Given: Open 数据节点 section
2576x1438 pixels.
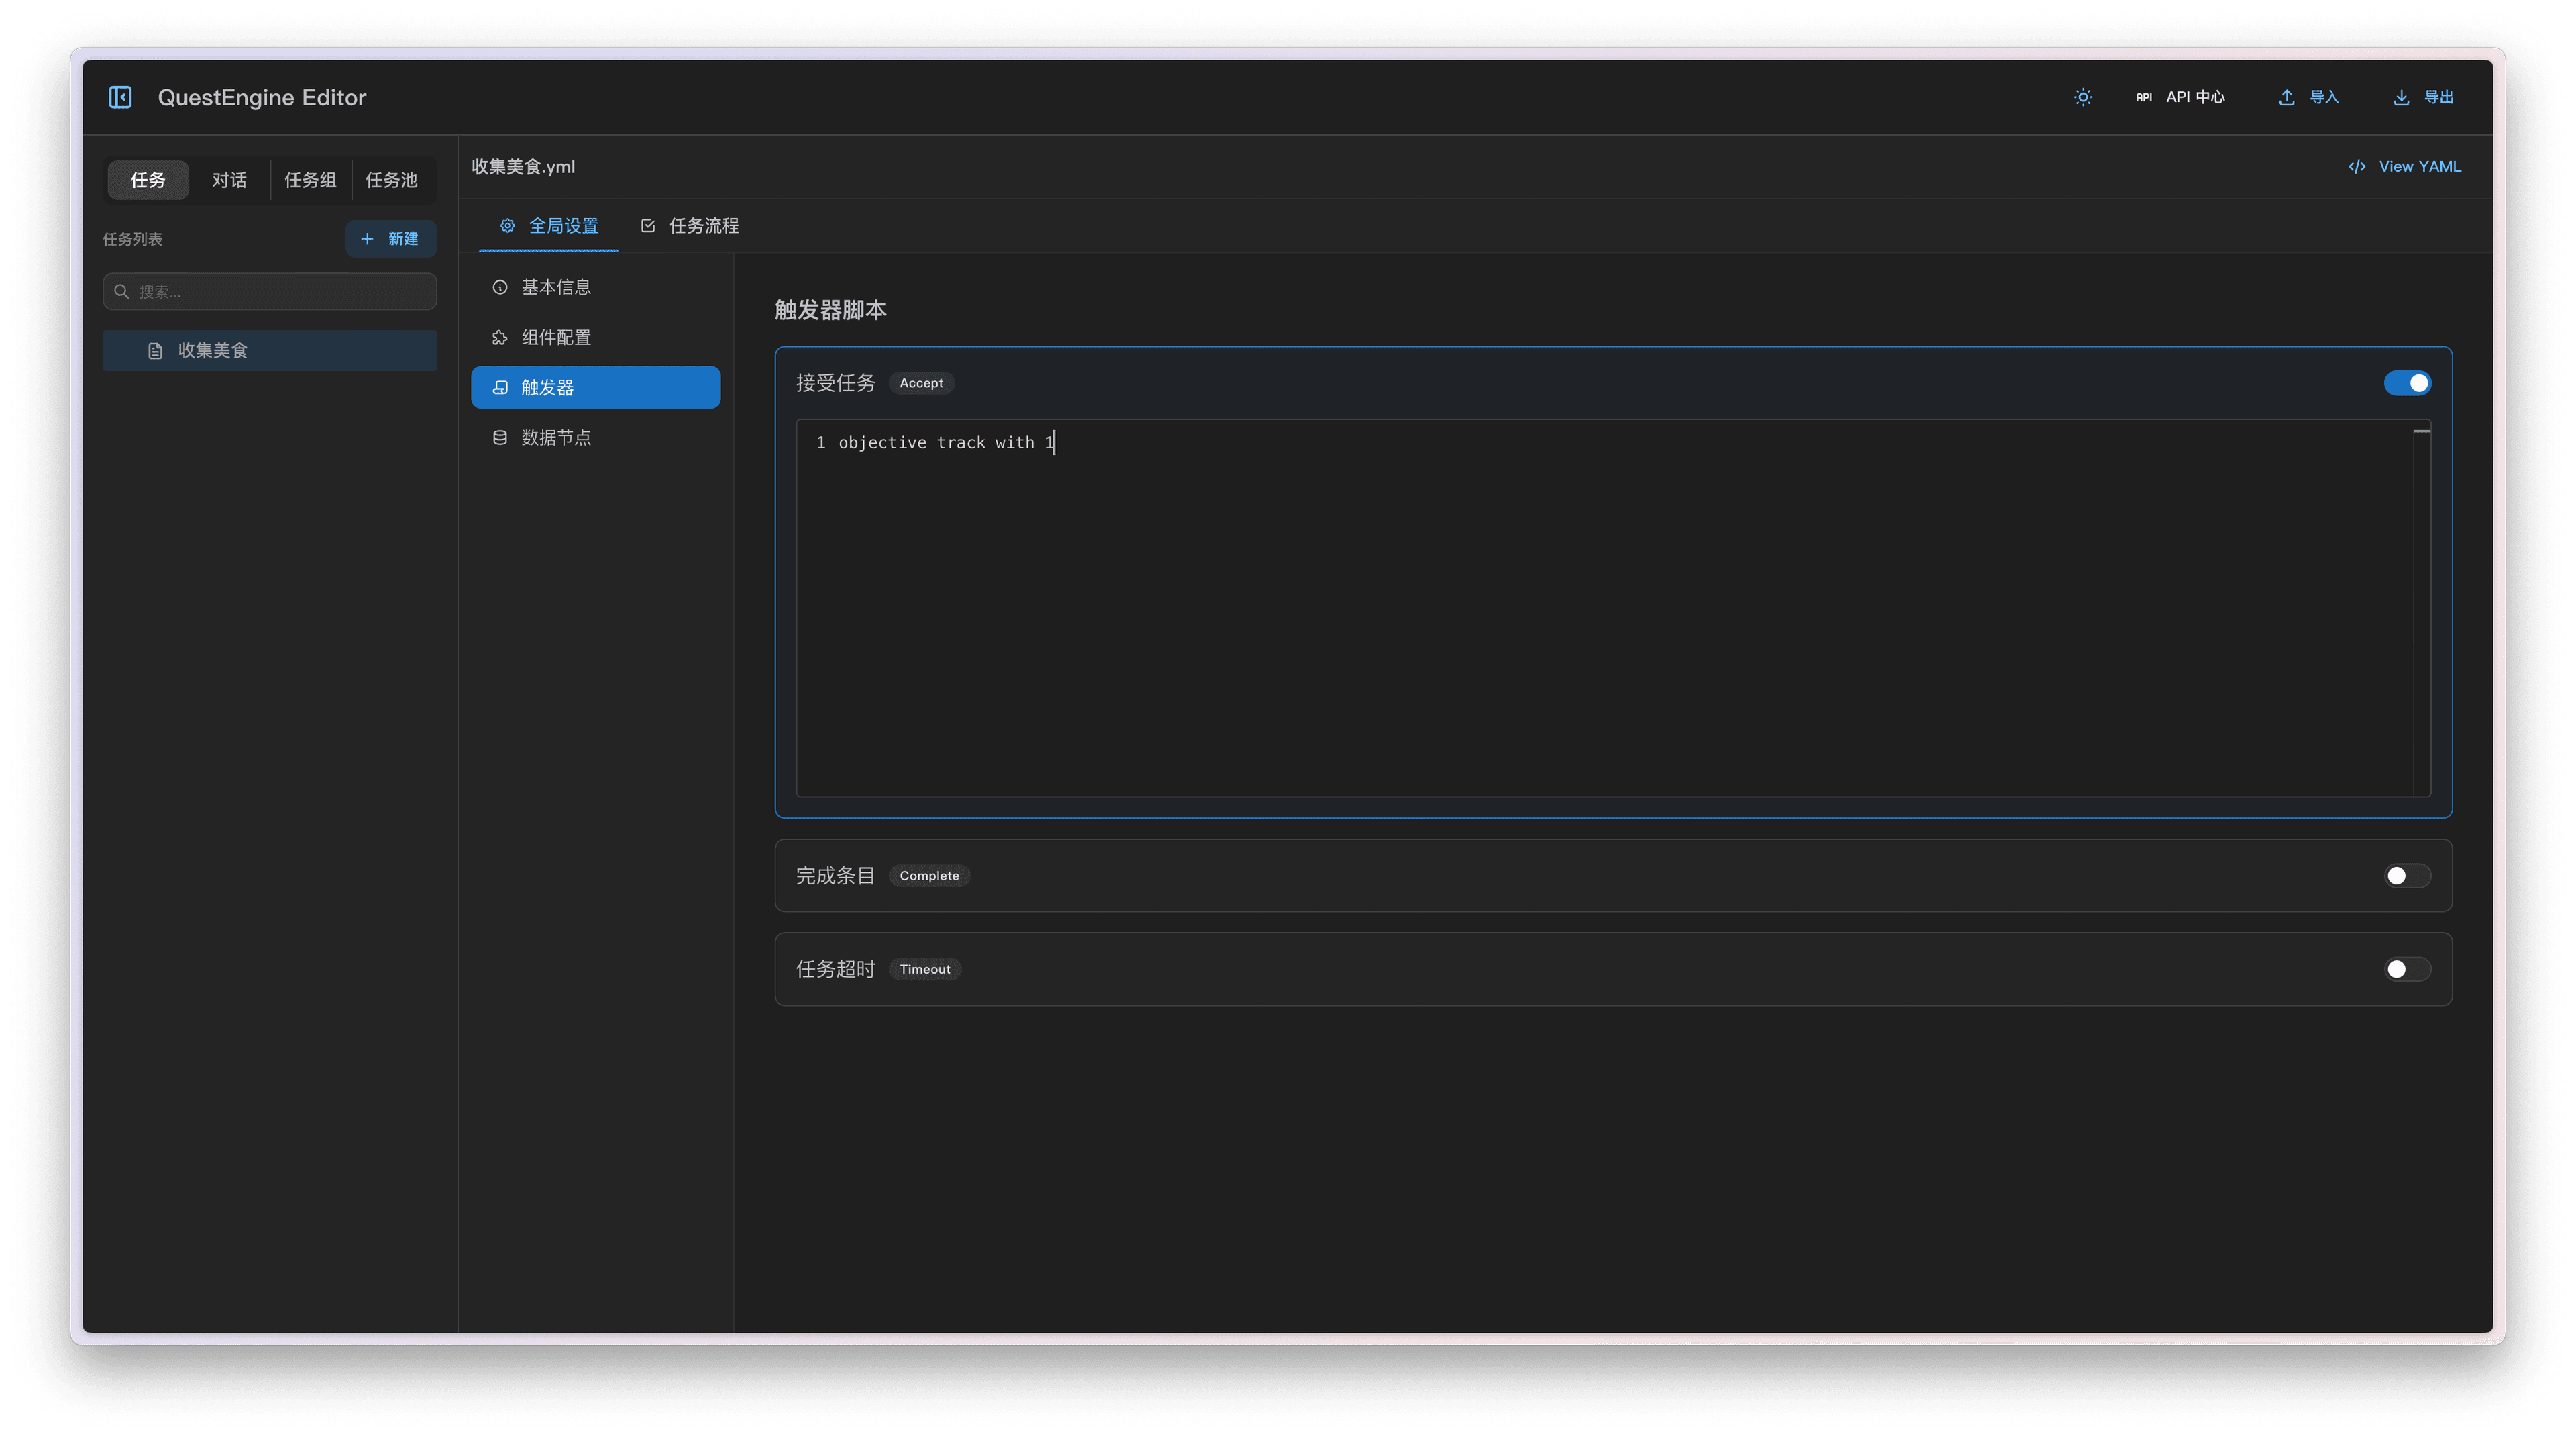Looking at the screenshot, I should click(x=556, y=438).
